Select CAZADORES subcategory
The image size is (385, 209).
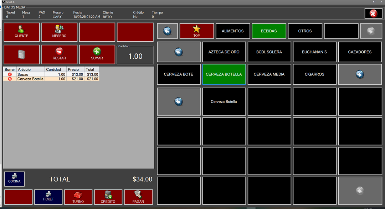[x=360, y=52]
